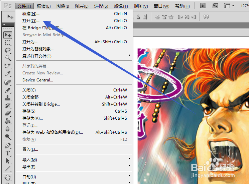The height and width of the screenshot is (184, 249).
Task: Choose 关闭(C) menu item
Action: pos(74,90)
